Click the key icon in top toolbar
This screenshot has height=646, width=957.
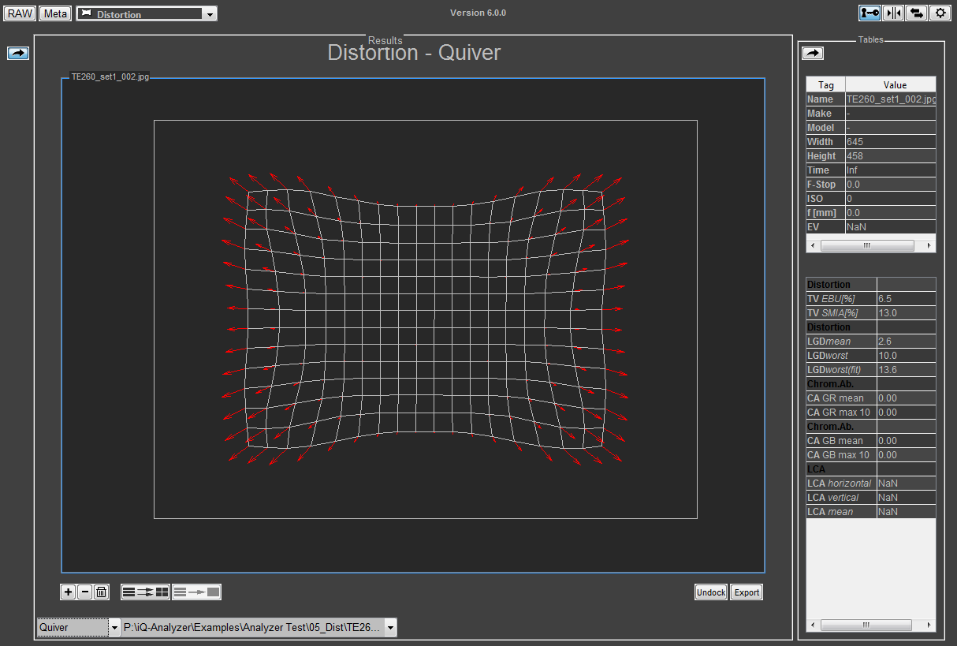870,13
